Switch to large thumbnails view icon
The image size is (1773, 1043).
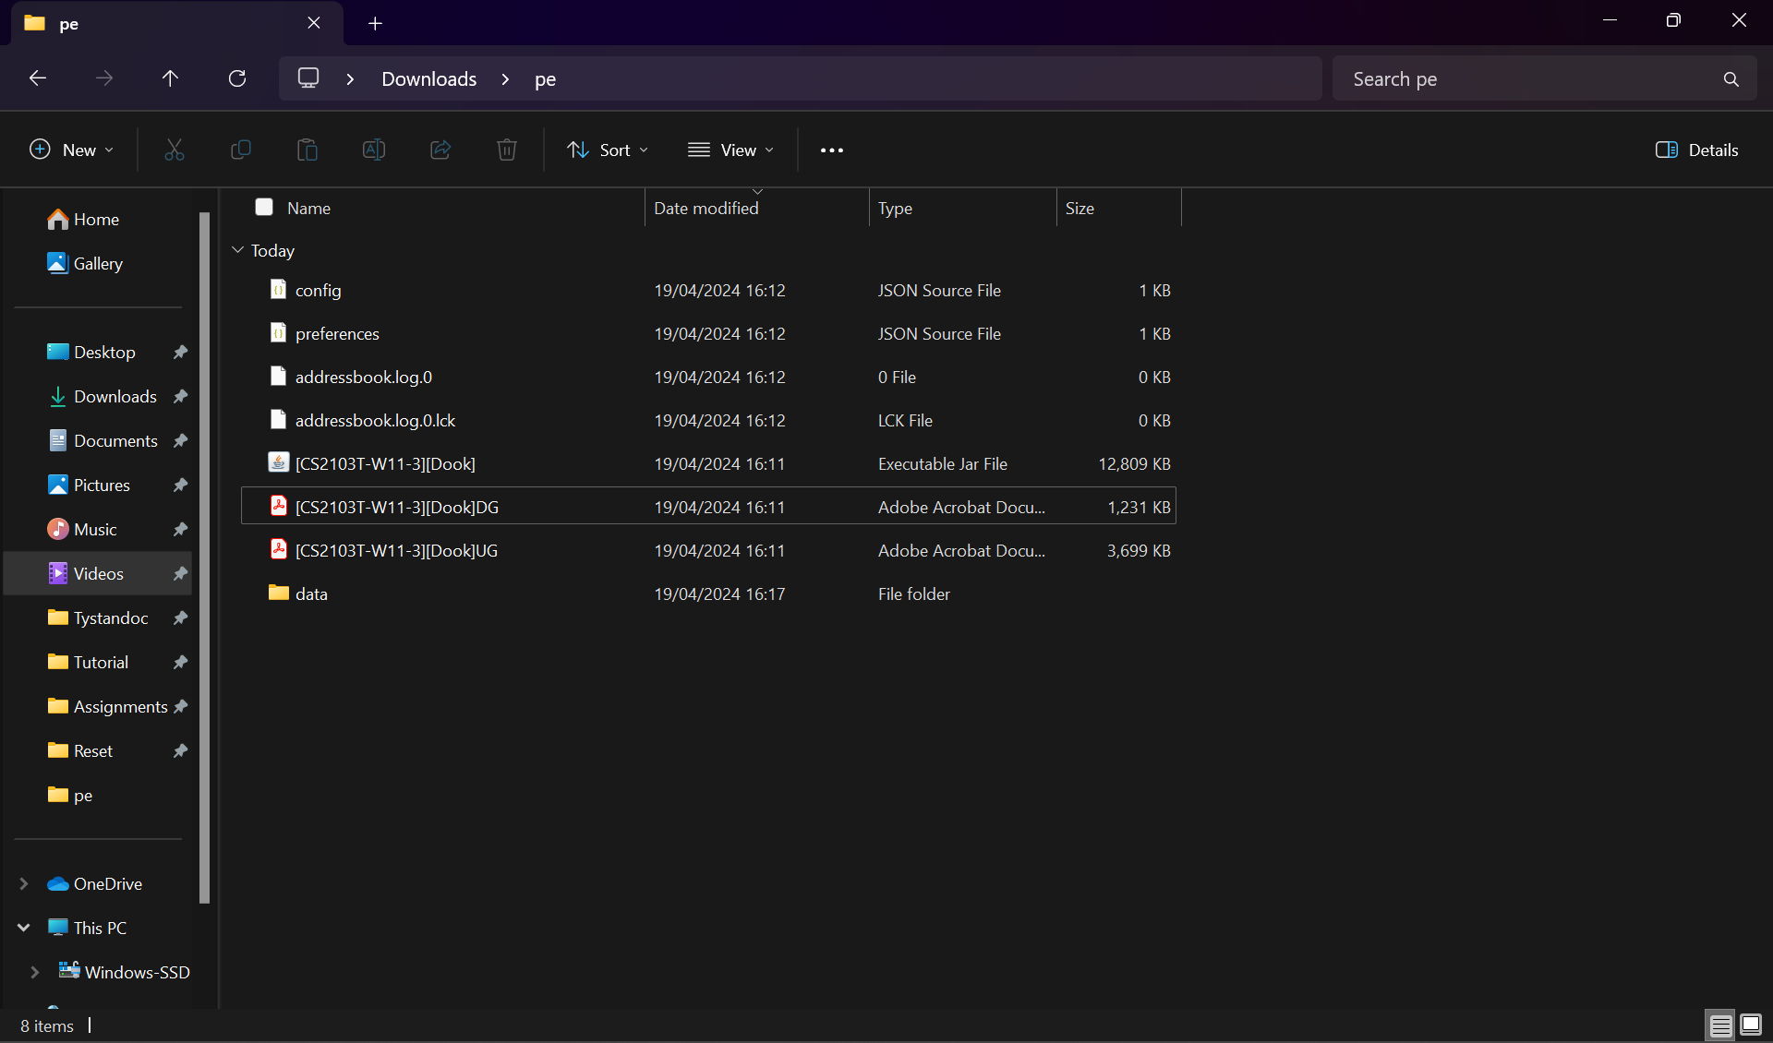(1751, 1025)
